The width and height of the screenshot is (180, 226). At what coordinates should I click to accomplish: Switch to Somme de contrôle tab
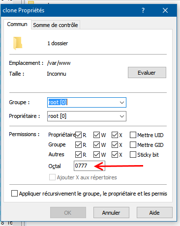coord(56,25)
